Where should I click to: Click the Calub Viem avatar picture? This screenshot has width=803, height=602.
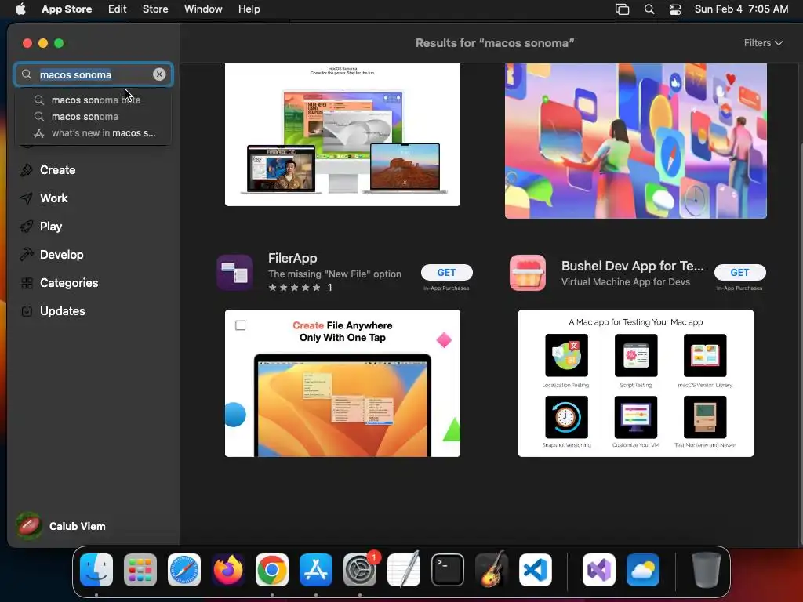click(x=29, y=526)
